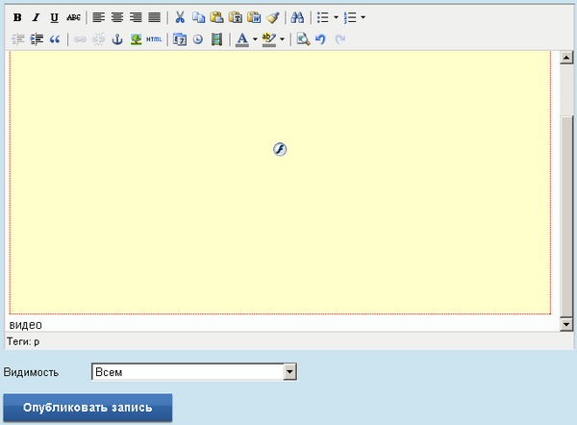
Task: Remove link with unlink icon
Action: pos(99,39)
